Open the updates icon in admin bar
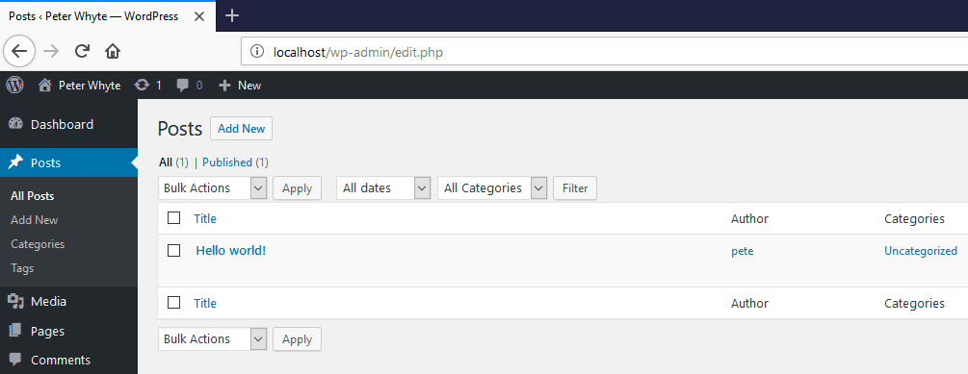The image size is (968, 374). (142, 85)
